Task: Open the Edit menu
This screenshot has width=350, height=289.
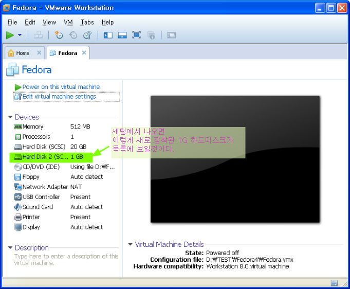Action: (x=30, y=22)
